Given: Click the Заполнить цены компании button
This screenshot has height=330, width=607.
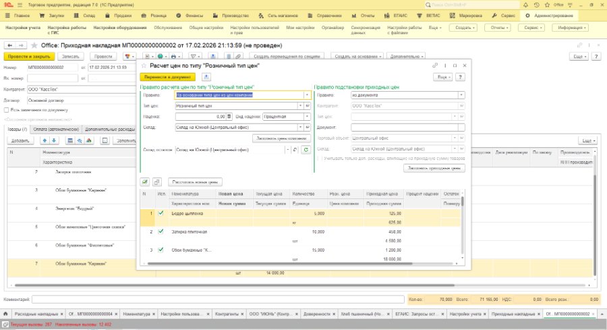Looking at the screenshot, I should (281, 138).
